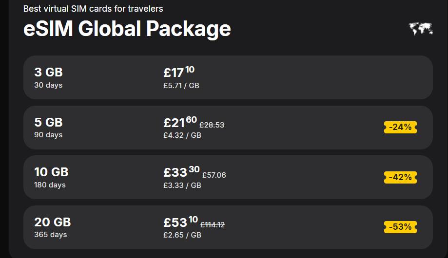Click the £53.10 price
Image resolution: width=448 pixels, height=258 pixels.
[x=180, y=222]
